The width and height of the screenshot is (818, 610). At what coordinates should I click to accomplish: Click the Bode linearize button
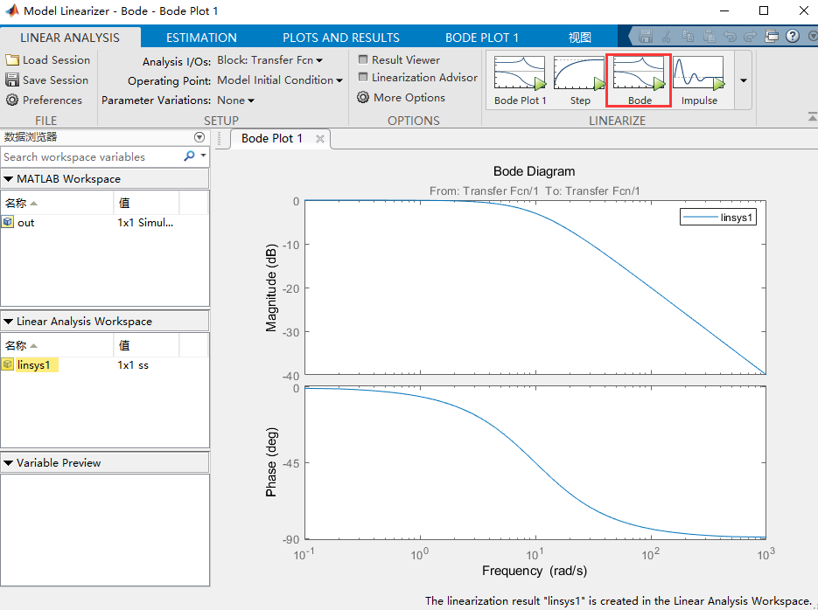pos(639,80)
